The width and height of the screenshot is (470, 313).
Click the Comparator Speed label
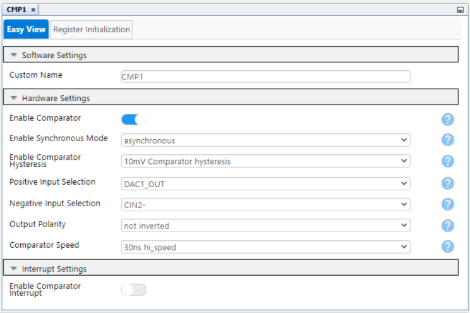point(44,245)
